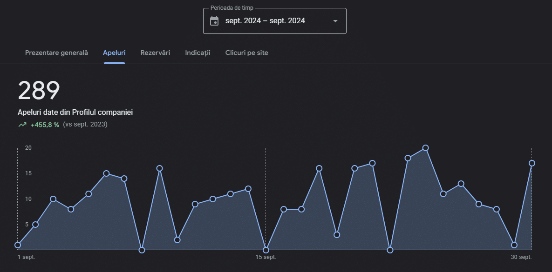Click the +455,8 % change value
552x272 pixels.
[x=45, y=125]
